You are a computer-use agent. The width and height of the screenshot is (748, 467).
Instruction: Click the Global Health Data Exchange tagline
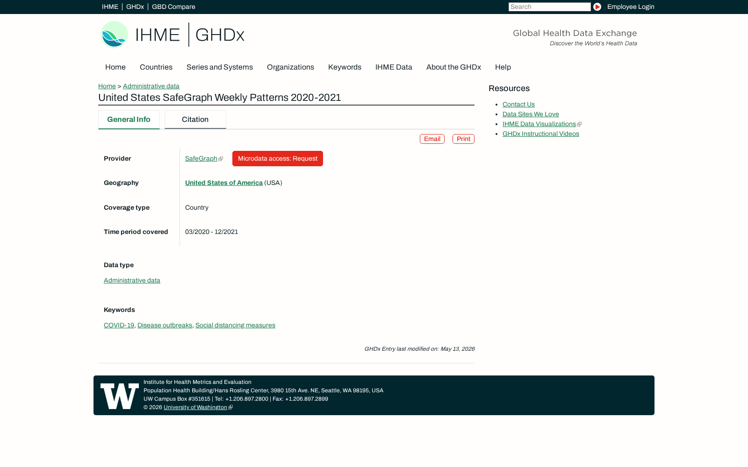tap(575, 33)
